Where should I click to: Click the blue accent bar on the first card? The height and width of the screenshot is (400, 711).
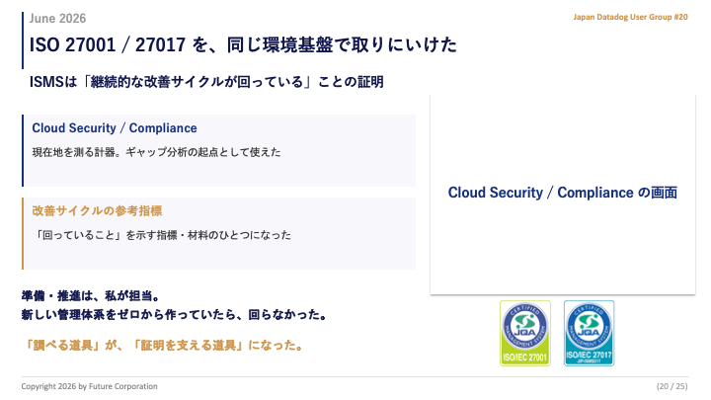(23, 150)
